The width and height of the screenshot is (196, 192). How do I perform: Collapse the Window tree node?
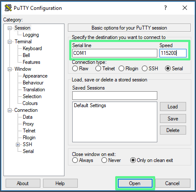(x=9, y=69)
